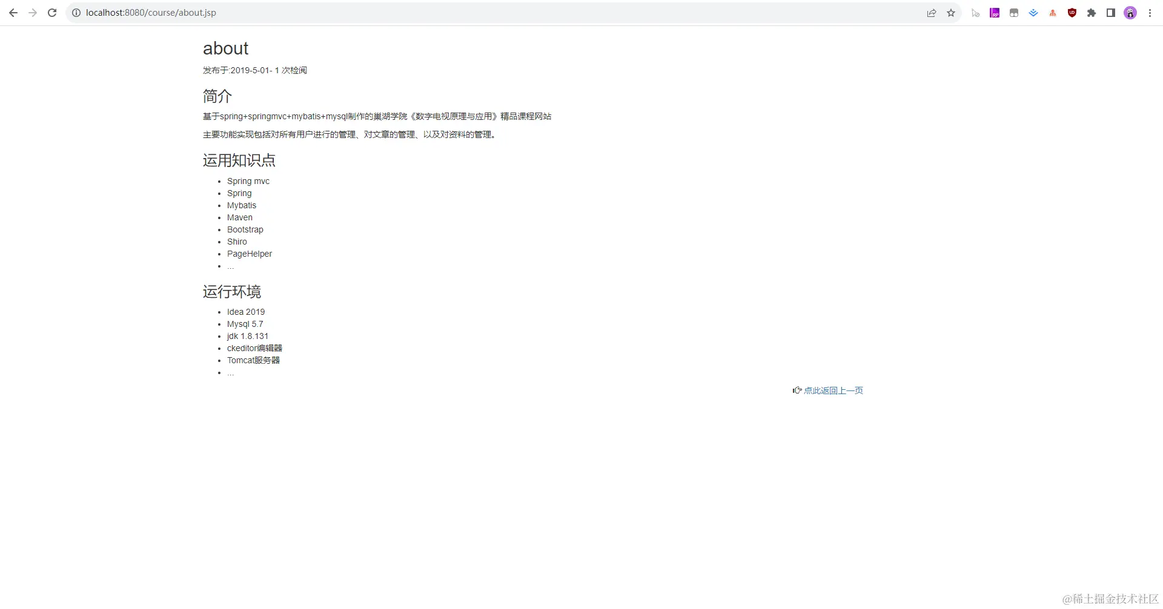
Task: Open the orange figure extension icon
Action: click(x=1053, y=12)
